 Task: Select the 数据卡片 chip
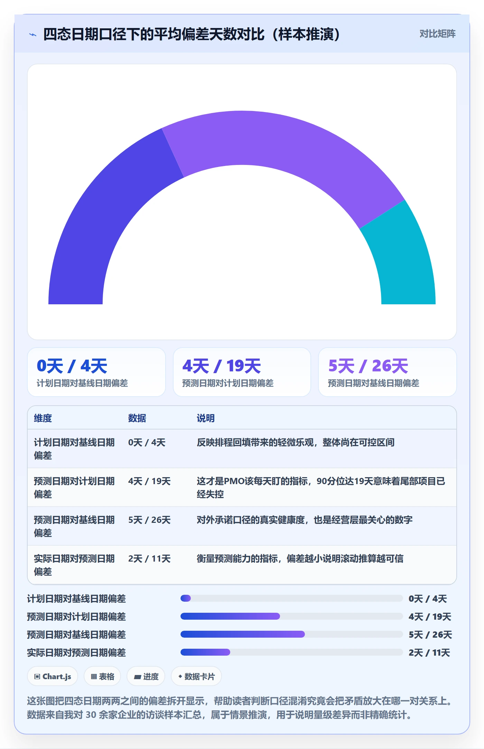coord(196,676)
